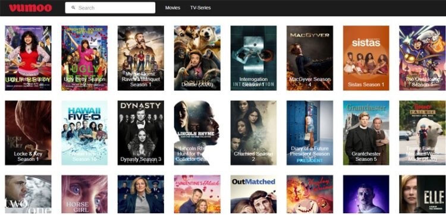Select Locke & Key Season 1
The width and height of the screenshot is (446, 215).
pyautogui.click(x=28, y=132)
